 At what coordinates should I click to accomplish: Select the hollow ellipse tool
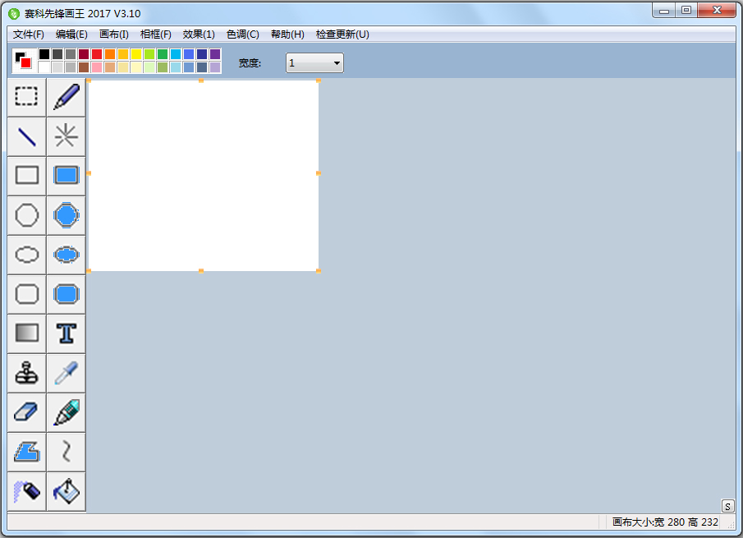pos(26,255)
